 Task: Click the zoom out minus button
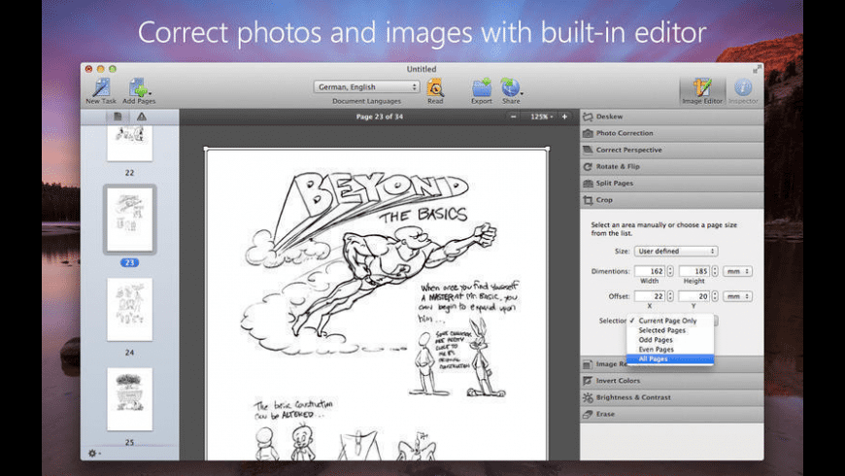point(515,117)
